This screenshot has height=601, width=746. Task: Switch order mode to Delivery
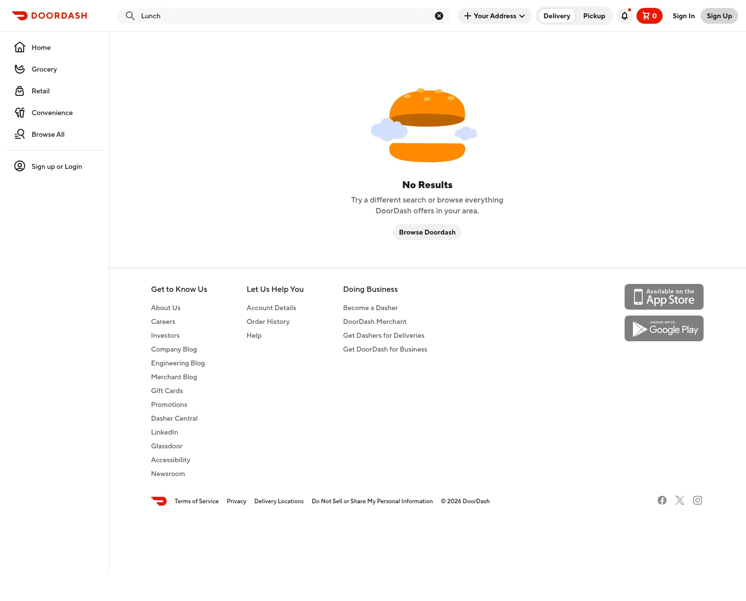557,16
